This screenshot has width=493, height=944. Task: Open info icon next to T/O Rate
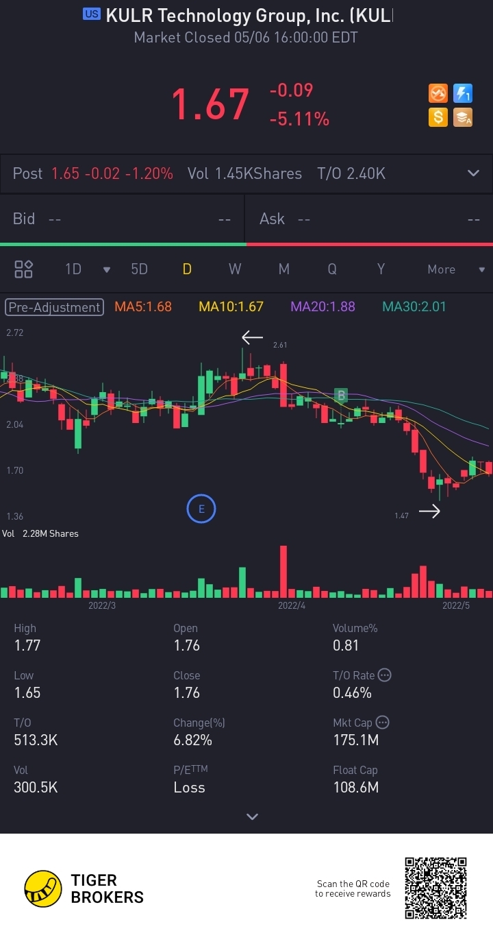(385, 675)
